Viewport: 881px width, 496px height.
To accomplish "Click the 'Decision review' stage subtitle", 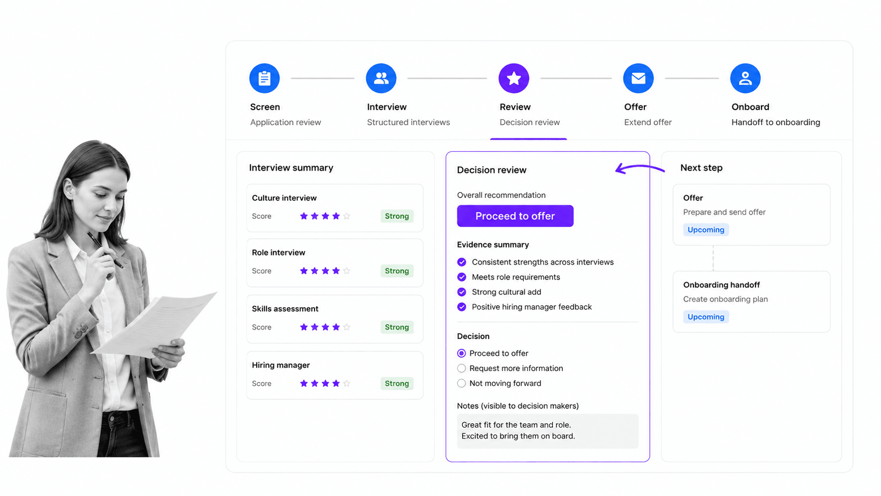I will point(530,122).
